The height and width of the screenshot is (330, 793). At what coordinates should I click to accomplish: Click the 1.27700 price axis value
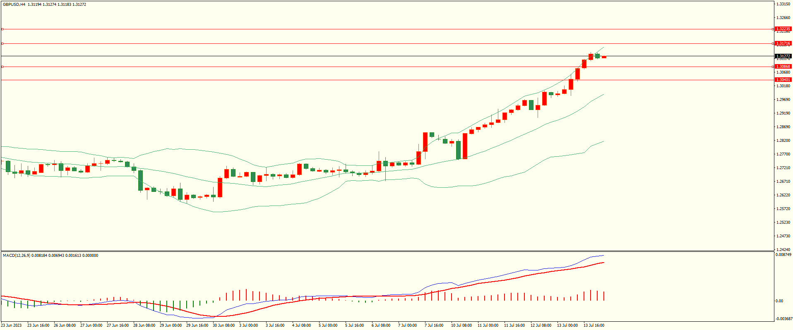783,154
